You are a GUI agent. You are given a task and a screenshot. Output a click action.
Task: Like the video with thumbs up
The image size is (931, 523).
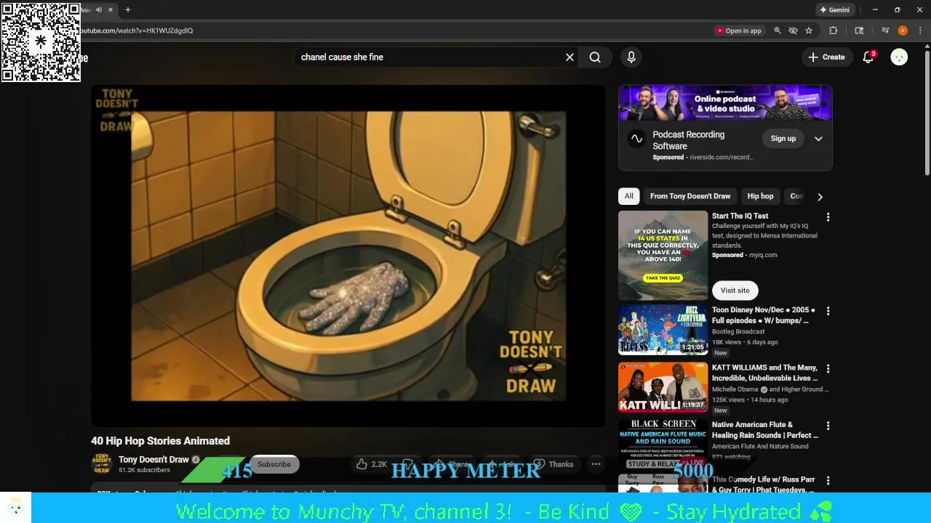pos(372,464)
